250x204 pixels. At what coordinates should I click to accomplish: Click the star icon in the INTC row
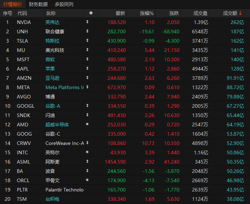click(x=87, y=152)
